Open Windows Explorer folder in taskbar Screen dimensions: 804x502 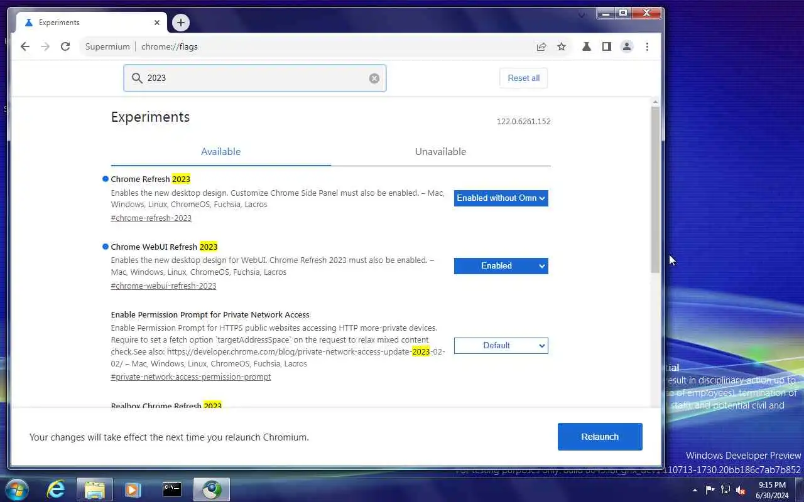pos(95,489)
